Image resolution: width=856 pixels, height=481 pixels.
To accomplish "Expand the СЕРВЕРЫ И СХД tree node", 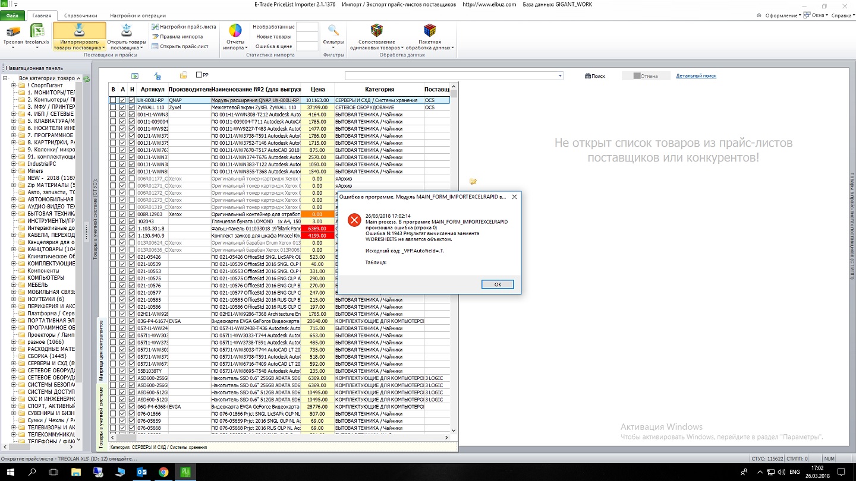I will pos(14,363).
